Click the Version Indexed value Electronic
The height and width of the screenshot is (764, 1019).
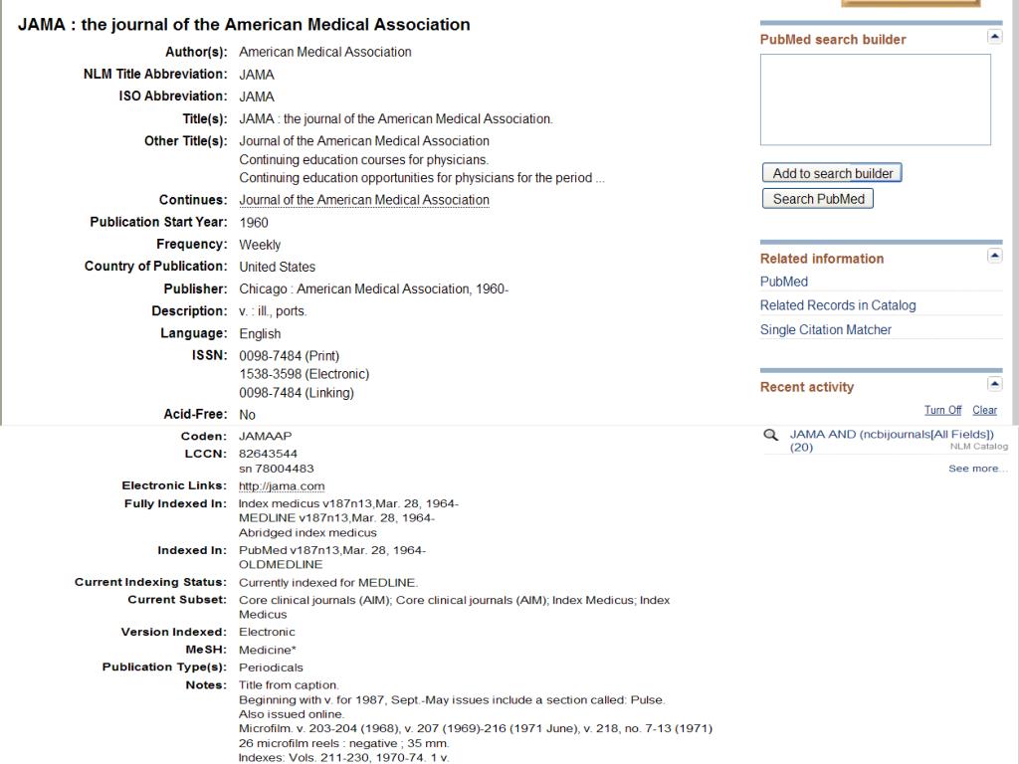tap(267, 632)
